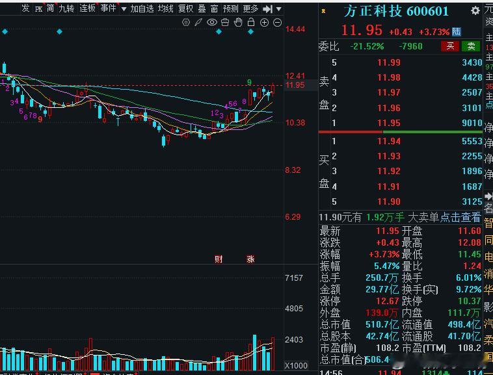The image size is (493, 375).
Task: Click the 委比 value -21.52%
Action: point(367,47)
